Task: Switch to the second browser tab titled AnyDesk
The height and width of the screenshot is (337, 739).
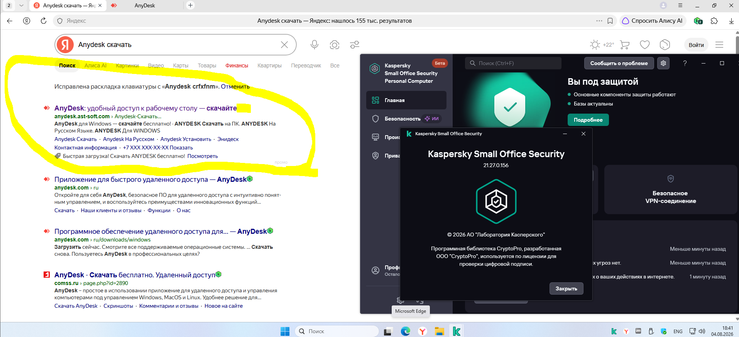Action: (145, 5)
